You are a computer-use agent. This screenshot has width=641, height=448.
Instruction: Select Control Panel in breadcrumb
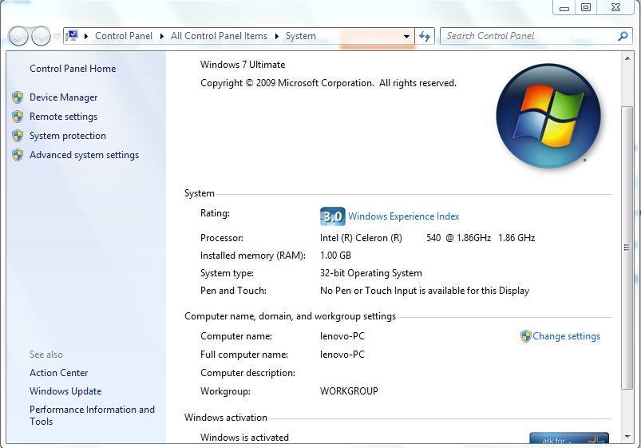pyautogui.click(x=124, y=36)
